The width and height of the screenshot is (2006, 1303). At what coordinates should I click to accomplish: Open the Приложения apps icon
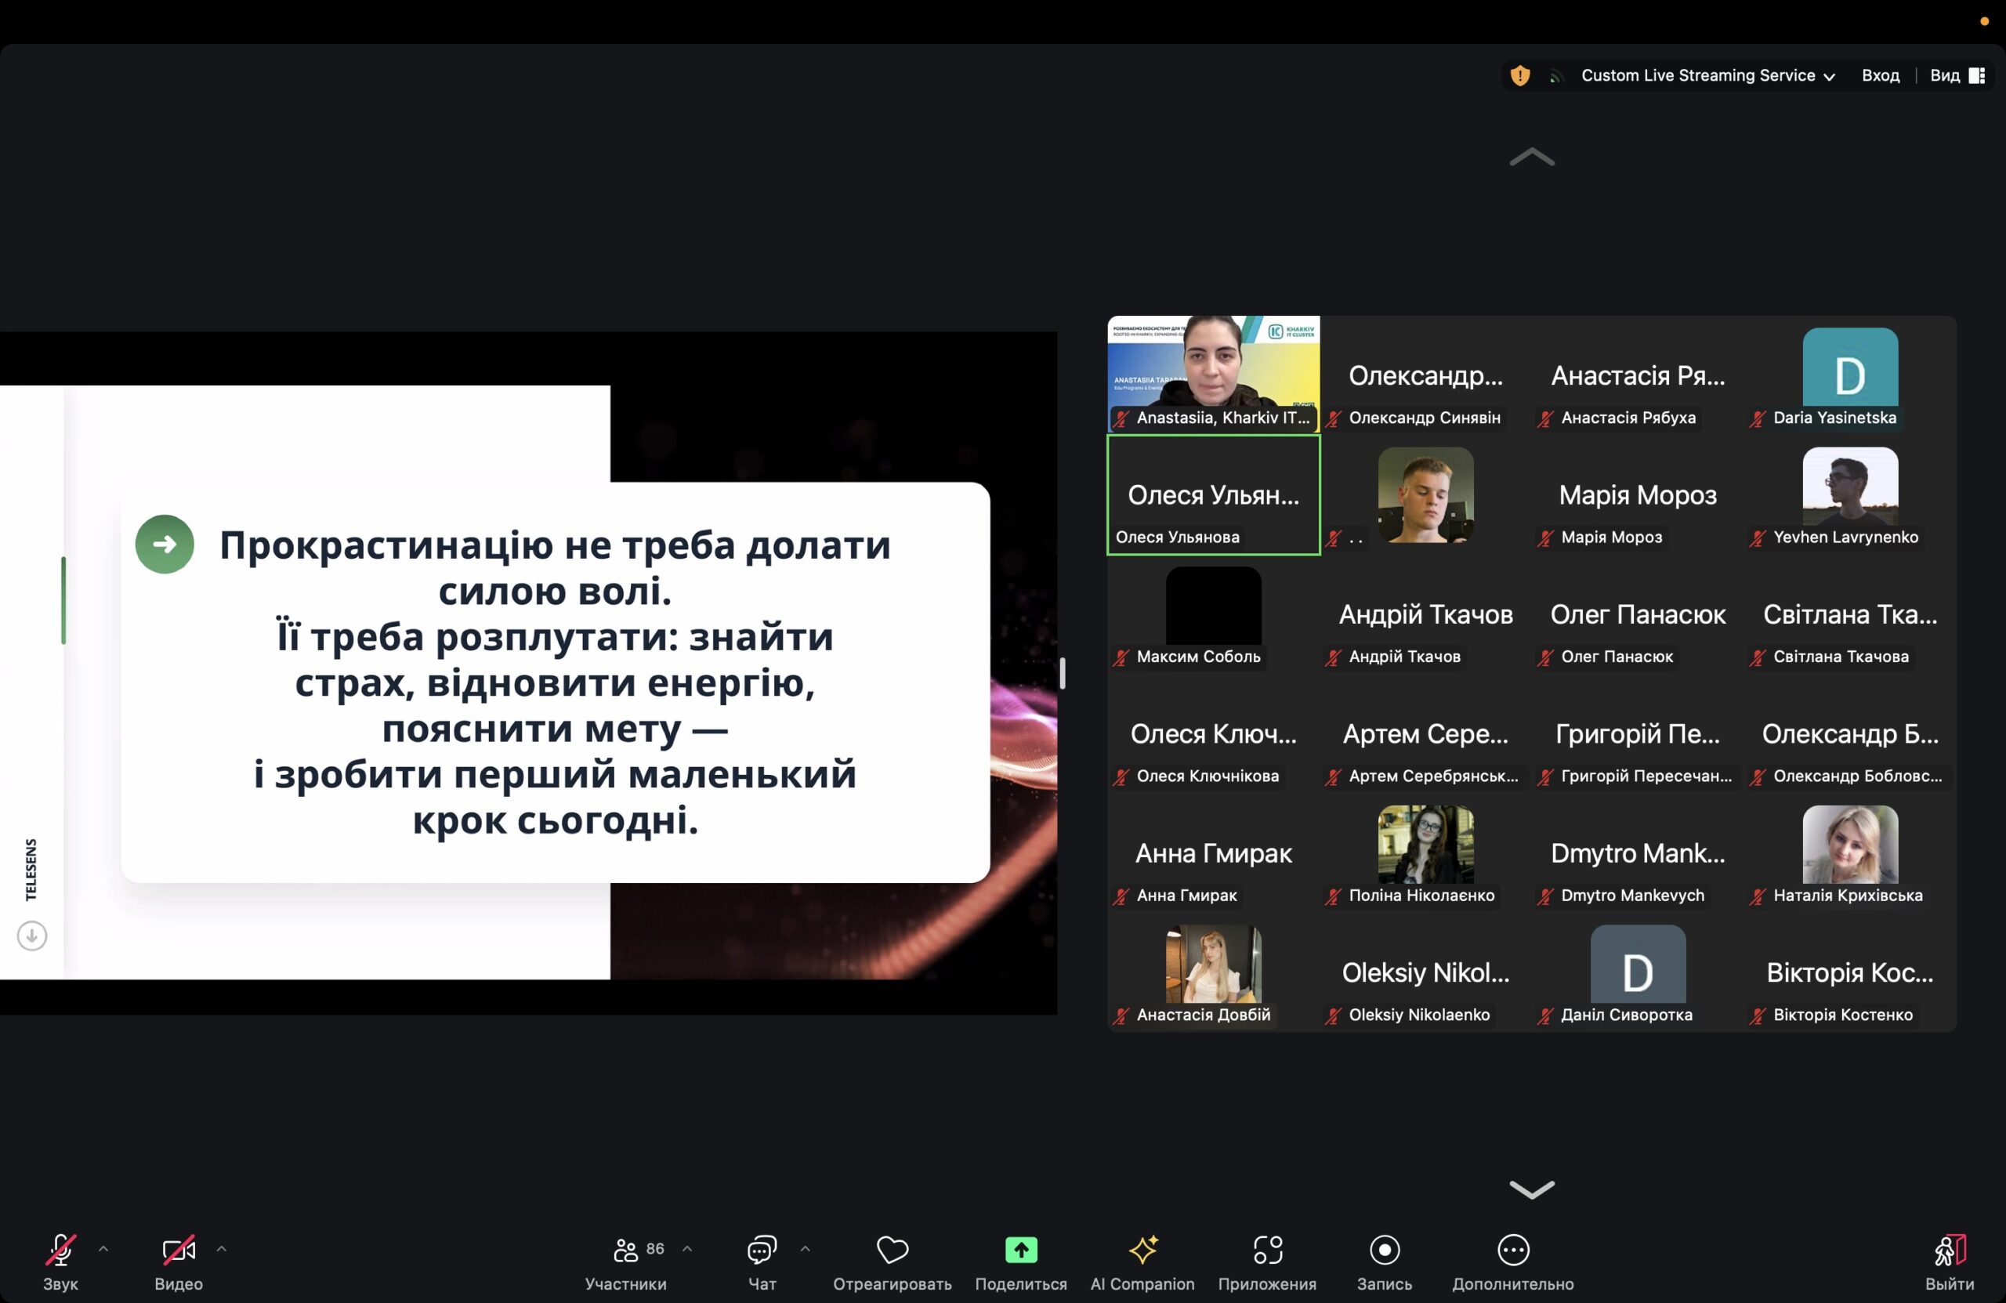[x=1267, y=1250]
